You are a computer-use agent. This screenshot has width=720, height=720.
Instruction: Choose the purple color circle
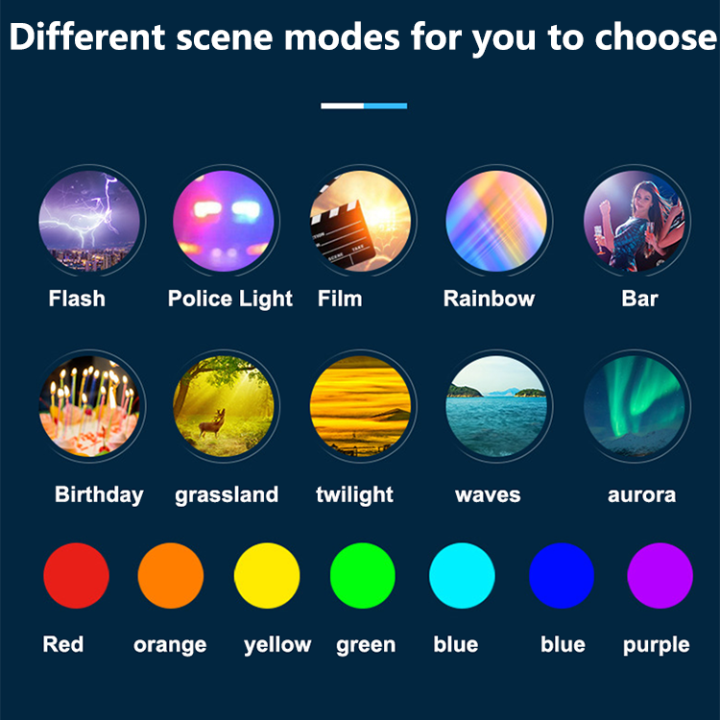pos(660,576)
